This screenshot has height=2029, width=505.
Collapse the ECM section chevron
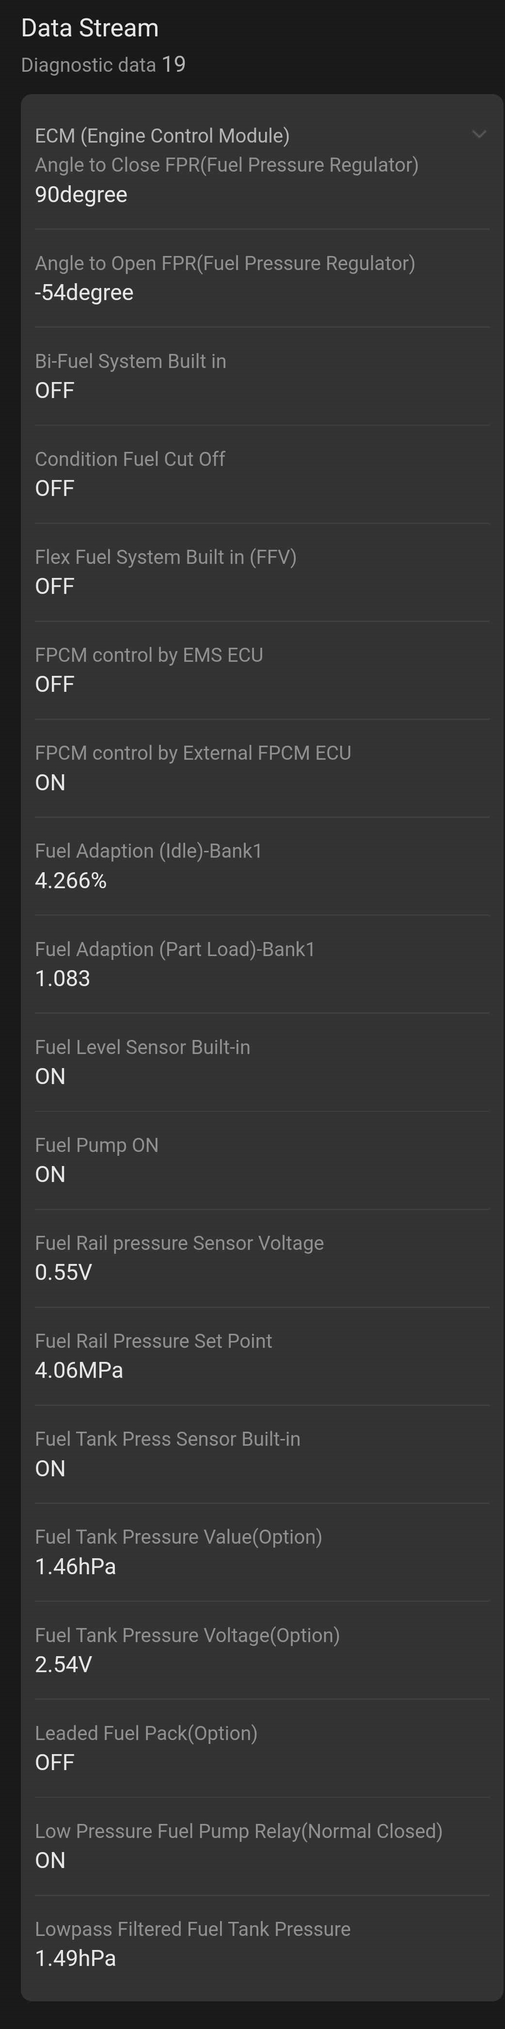(x=478, y=135)
